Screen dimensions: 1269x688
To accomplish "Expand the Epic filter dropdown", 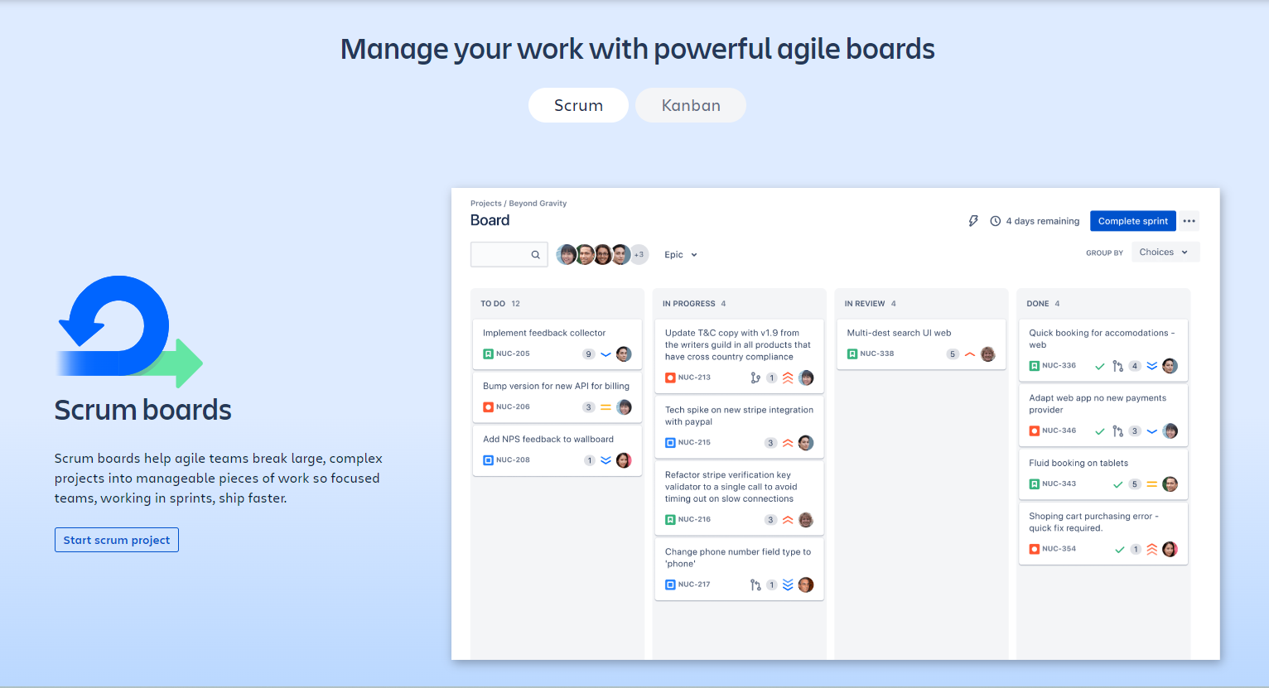I will 681,255.
